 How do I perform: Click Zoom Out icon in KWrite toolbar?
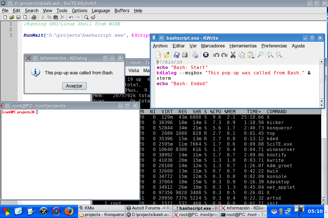pyautogui.click(x=279, y=55)
